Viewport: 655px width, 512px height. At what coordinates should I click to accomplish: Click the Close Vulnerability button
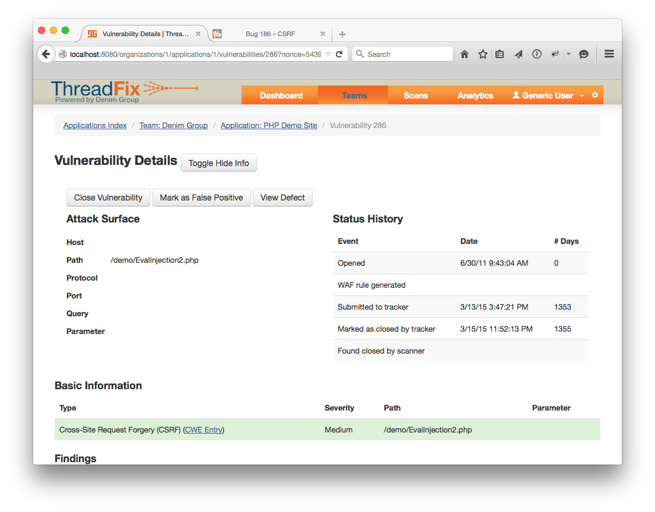point(108,198)
